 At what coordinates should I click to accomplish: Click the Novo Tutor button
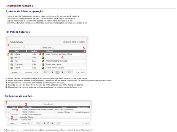click(47, 47)
